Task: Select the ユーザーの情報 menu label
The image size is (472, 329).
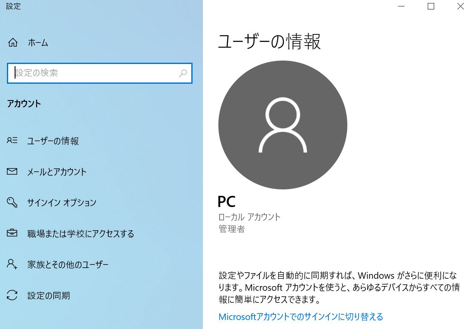Action: point(53,141)
